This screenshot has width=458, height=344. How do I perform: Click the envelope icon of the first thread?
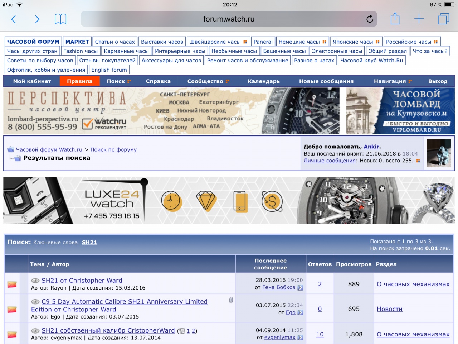(x=12, y=284)
